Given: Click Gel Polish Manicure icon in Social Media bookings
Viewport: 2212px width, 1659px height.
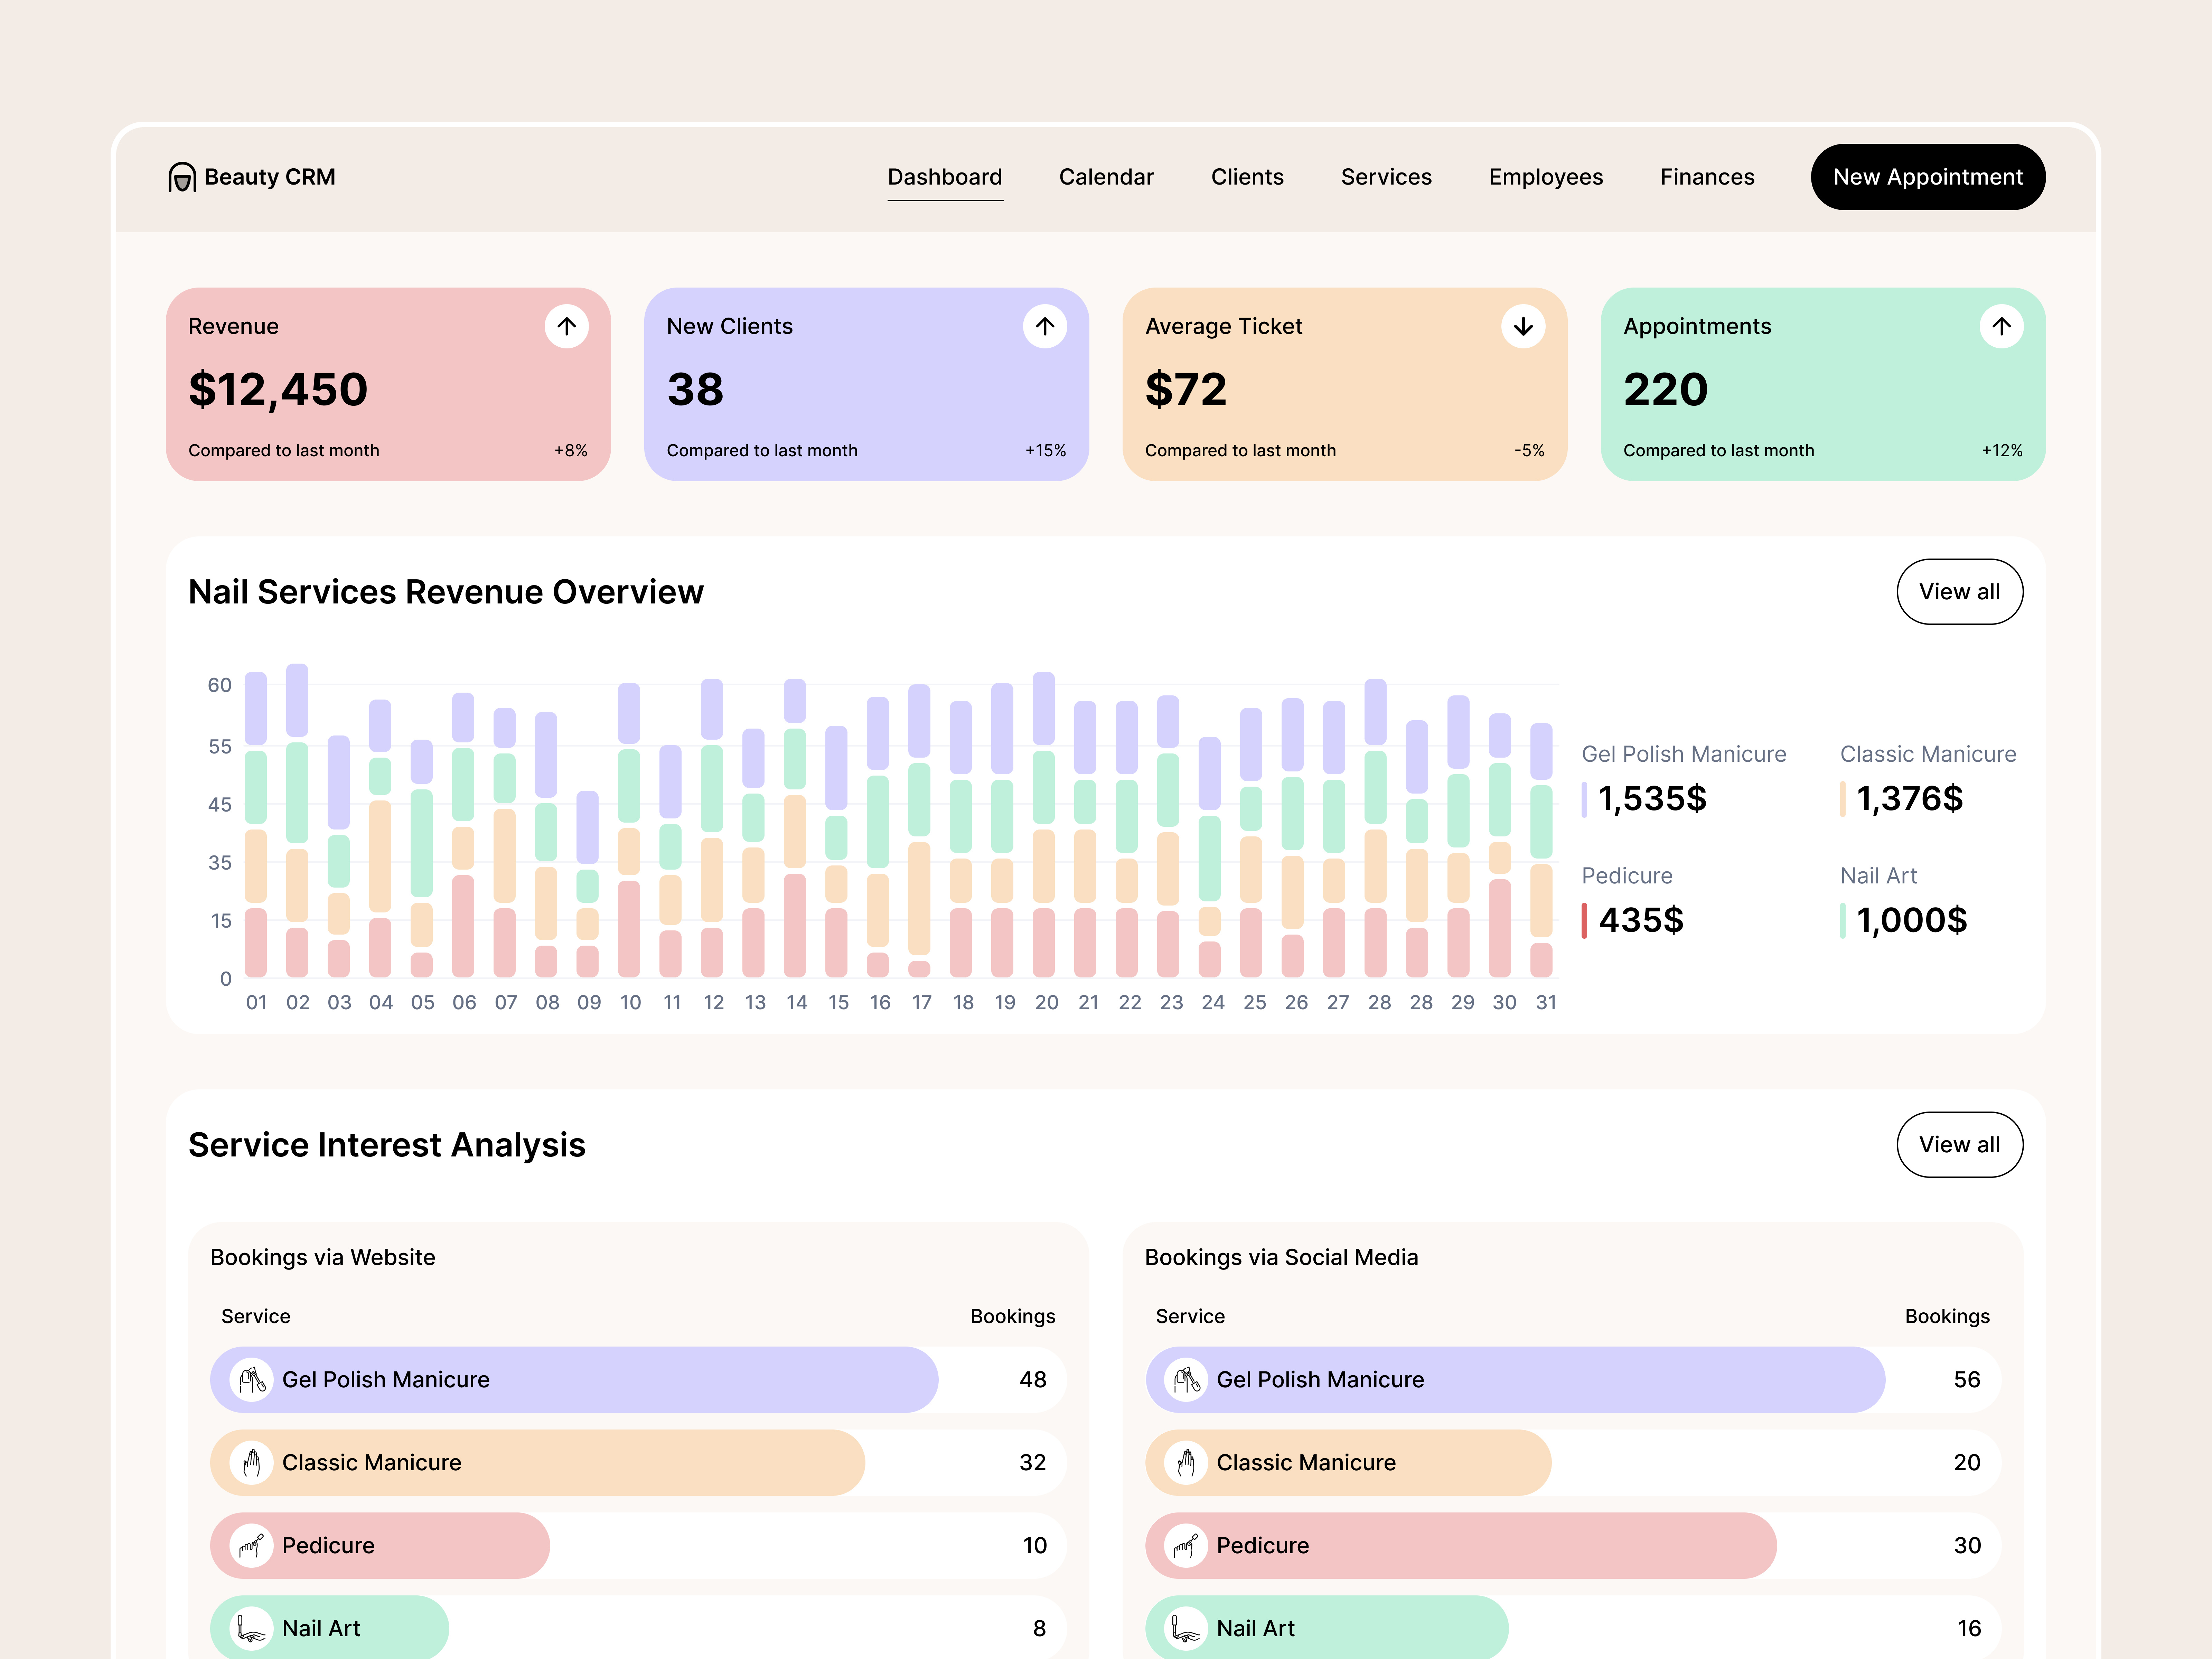Looking at the screenshot, I should click(x=1186, y=1380).
